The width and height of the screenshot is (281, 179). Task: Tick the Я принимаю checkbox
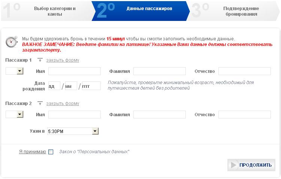coord(51,152)
